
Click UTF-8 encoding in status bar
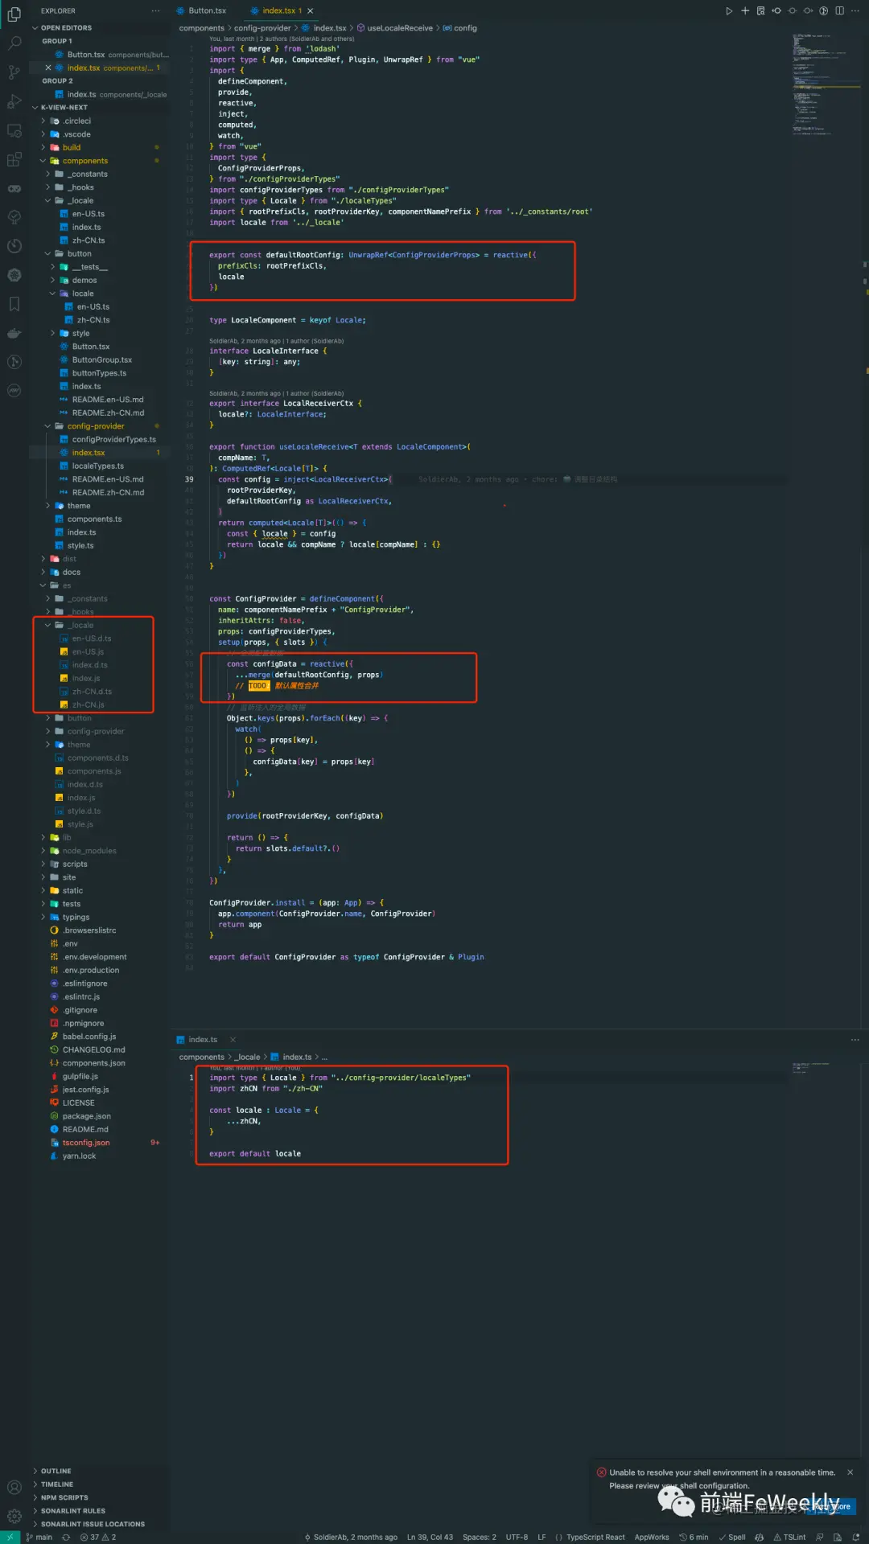pos(517,1537)
